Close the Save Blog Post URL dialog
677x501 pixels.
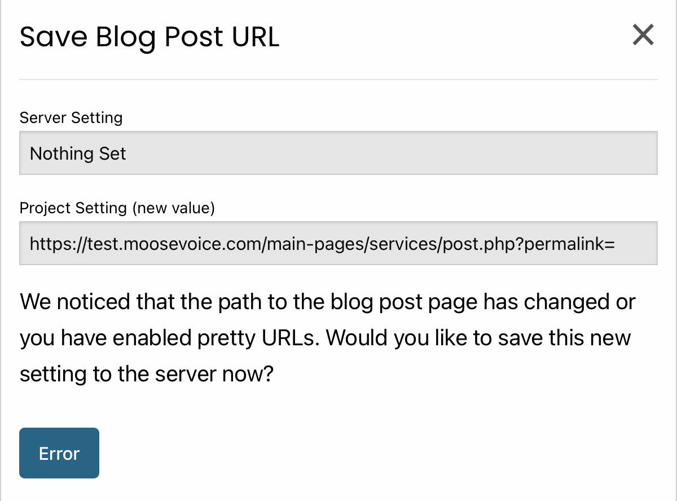click(643, 35)
